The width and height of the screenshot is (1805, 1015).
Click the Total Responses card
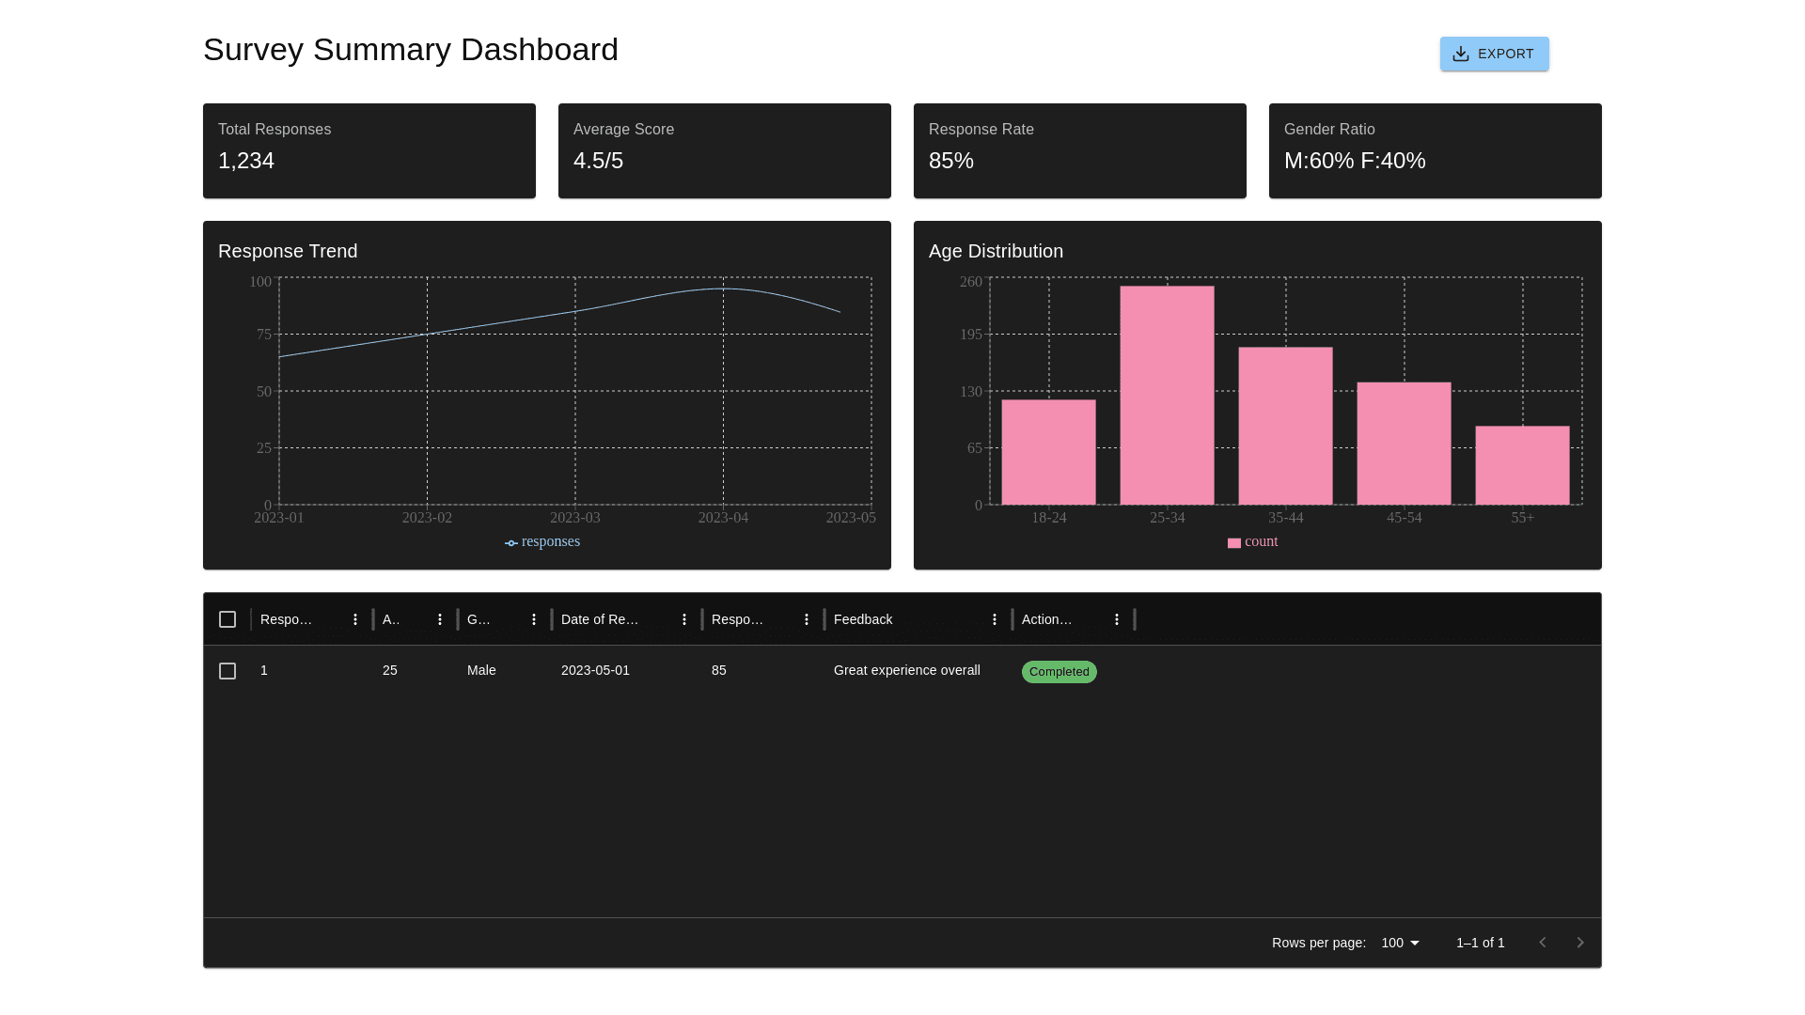tap(369, 150)
